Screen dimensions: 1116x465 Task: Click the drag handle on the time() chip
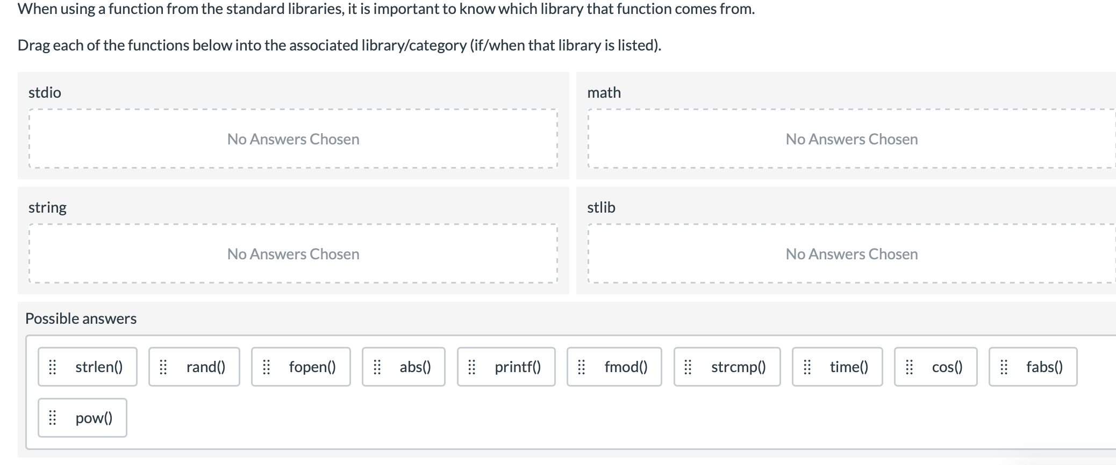807,367
